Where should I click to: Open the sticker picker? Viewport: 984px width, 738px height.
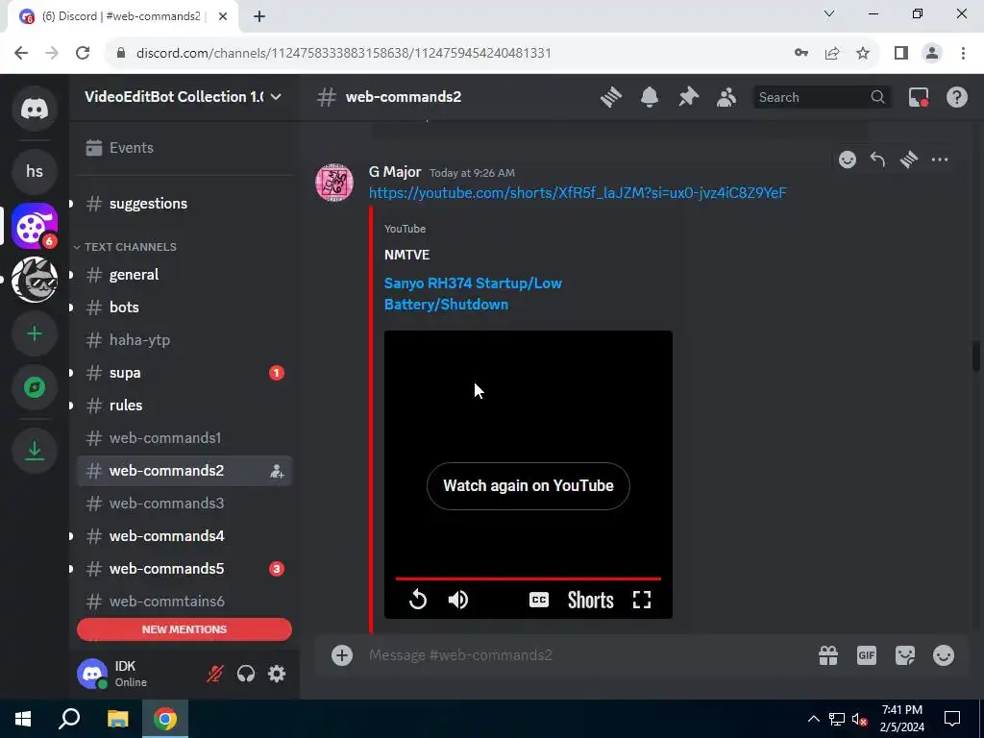tap(905, 655)
